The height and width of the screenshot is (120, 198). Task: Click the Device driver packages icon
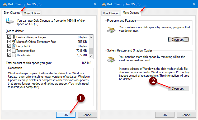click(x=14, y=37)
